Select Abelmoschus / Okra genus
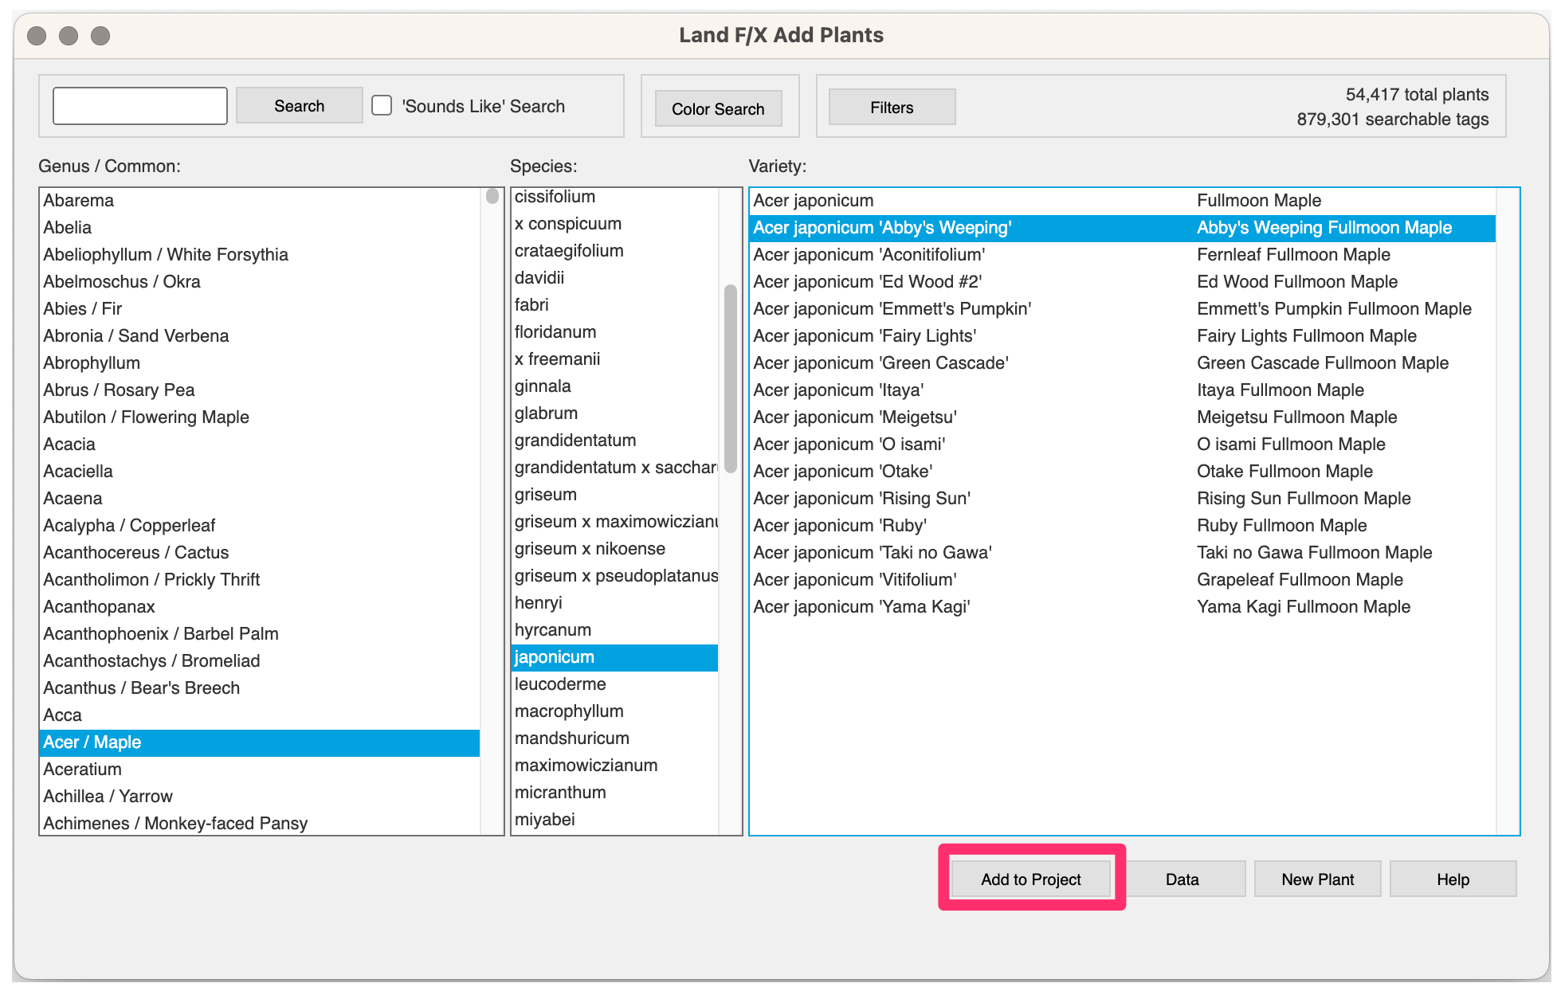The image size is (1557, 991). click(x=260, y=282)
